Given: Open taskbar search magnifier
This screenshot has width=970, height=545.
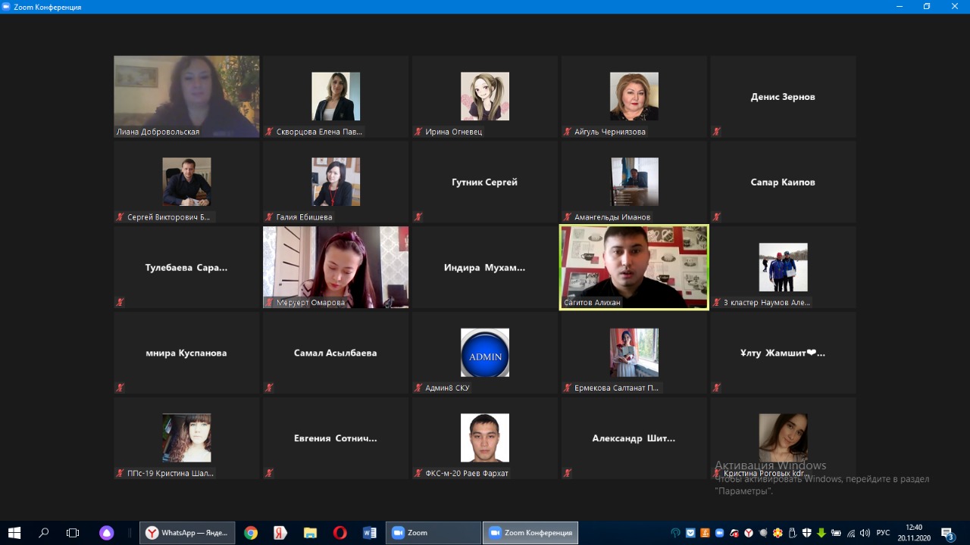Looking at the screenshot, I should (43, 533).
